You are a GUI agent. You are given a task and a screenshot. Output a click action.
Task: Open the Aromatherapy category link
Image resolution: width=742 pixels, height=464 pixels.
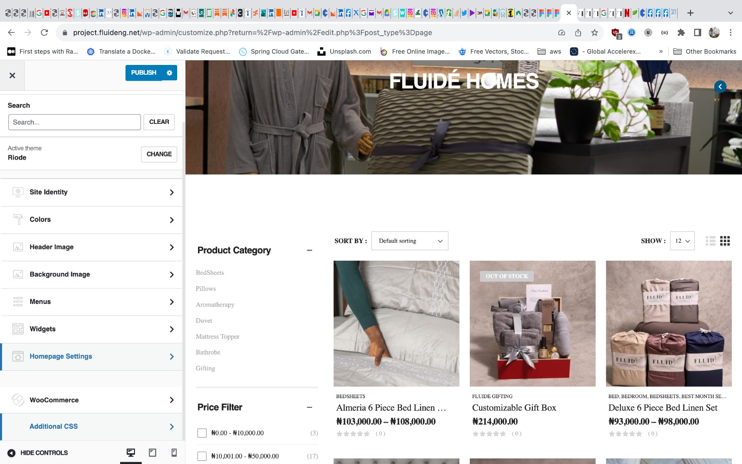[x=215, y=305]
